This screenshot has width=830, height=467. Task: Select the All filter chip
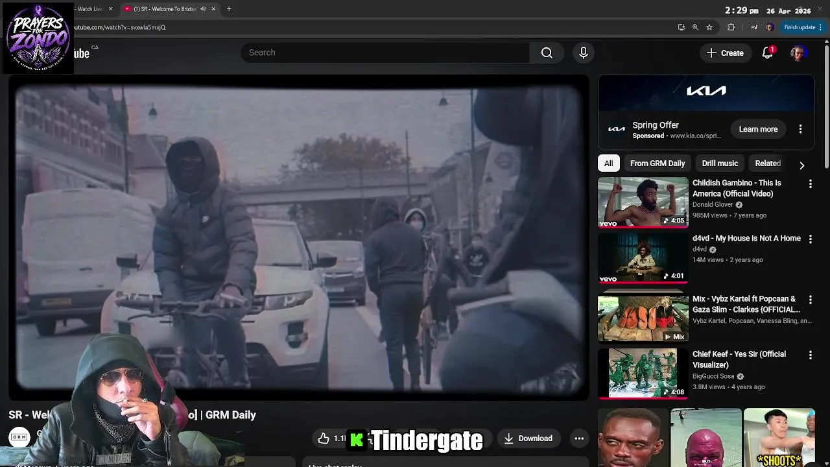point(608,163)
